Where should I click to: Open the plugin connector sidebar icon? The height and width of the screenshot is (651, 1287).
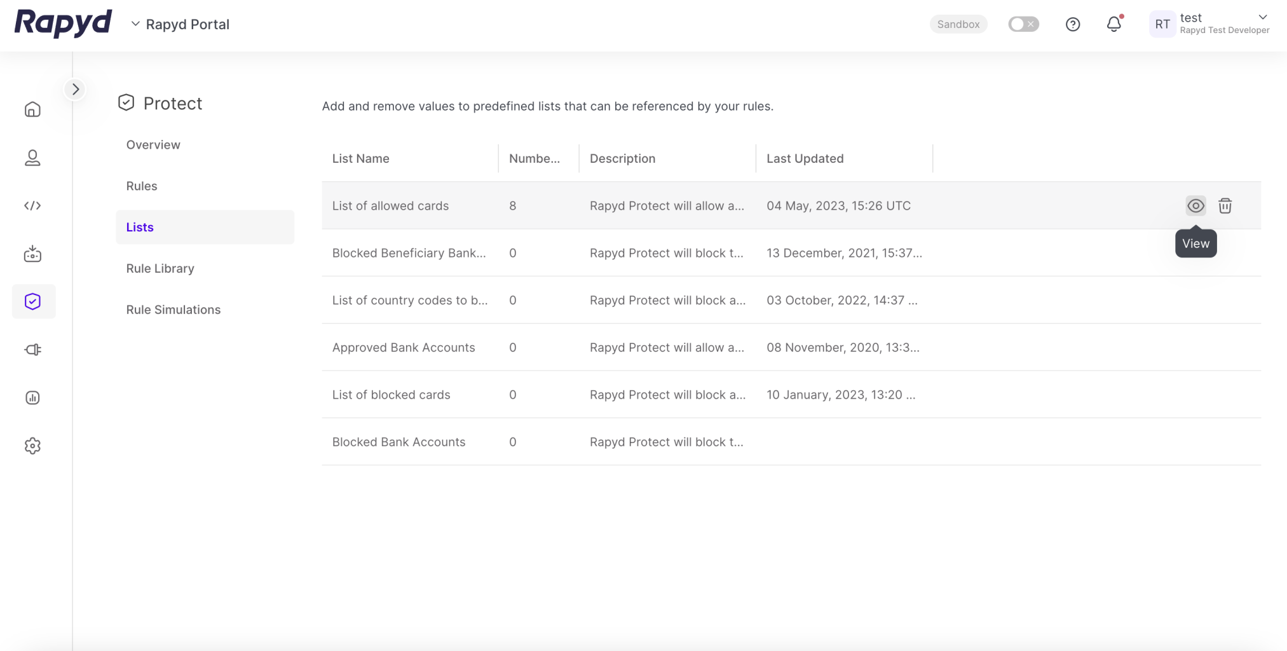(32, 350)
